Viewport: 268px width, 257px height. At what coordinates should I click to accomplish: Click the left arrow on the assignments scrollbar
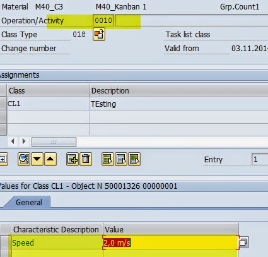point(13,141)
